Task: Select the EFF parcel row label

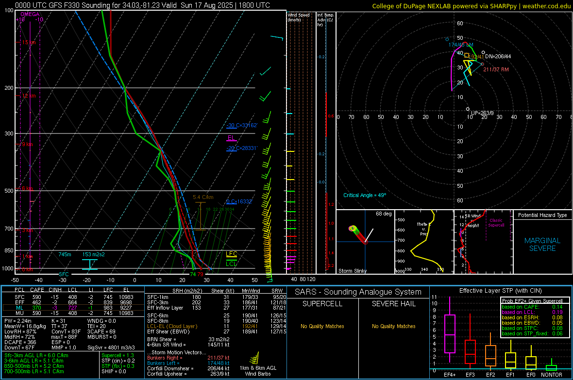Action: [20, 302]
